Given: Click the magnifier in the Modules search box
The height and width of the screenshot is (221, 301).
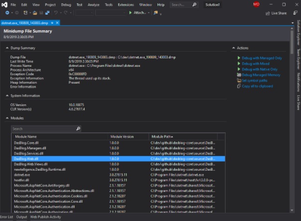Looking at the screenshot, I should 78,129.
